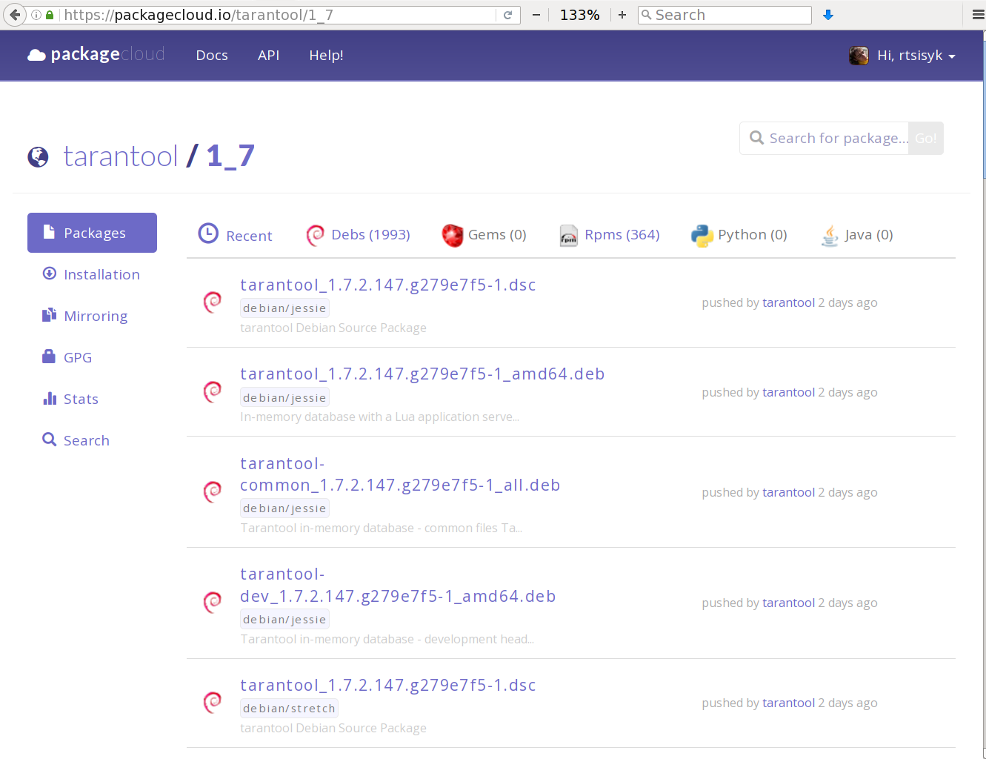Click the Recent clock icon
The height and width of the screenshot is (759, 986).
tap(208, 233)
